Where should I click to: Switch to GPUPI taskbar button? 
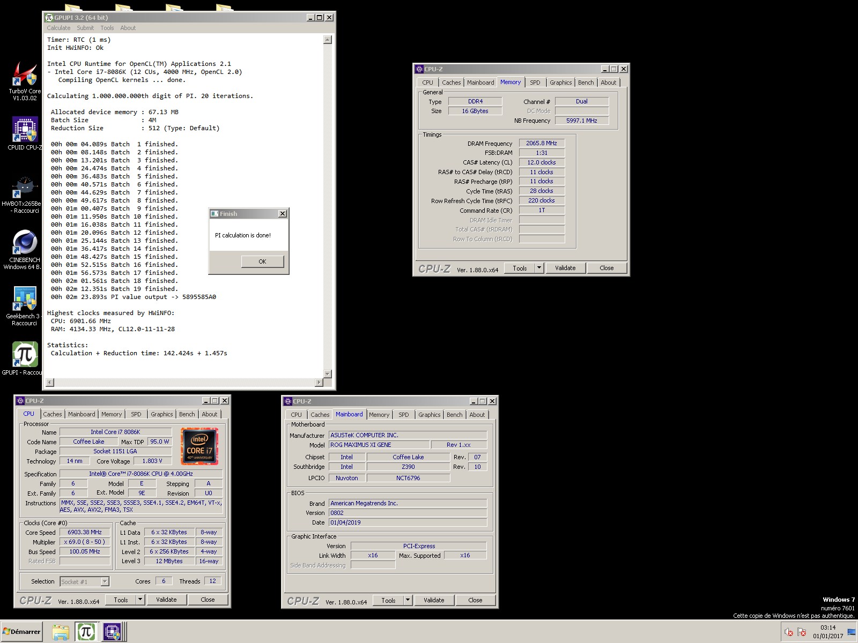[x=86, y=632]
